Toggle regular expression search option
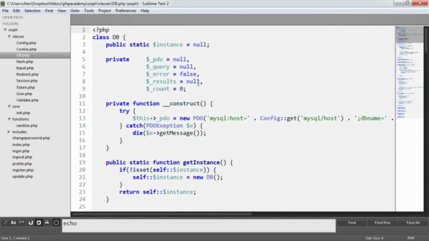Viewport: 429px width, 241px height. point(5,223)
